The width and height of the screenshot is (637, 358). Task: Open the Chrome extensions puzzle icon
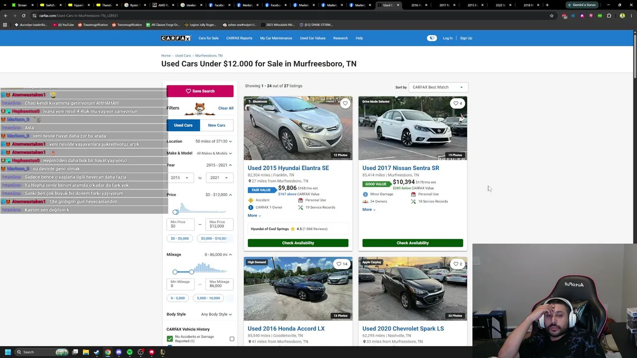click(609, 15)
